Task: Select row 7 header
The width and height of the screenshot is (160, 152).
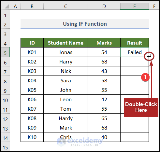Action: [5, 71]
